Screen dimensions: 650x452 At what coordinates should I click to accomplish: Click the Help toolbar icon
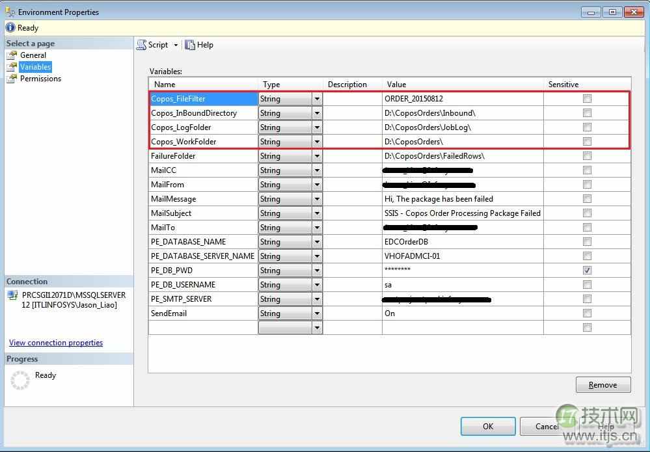coord(191,44)
